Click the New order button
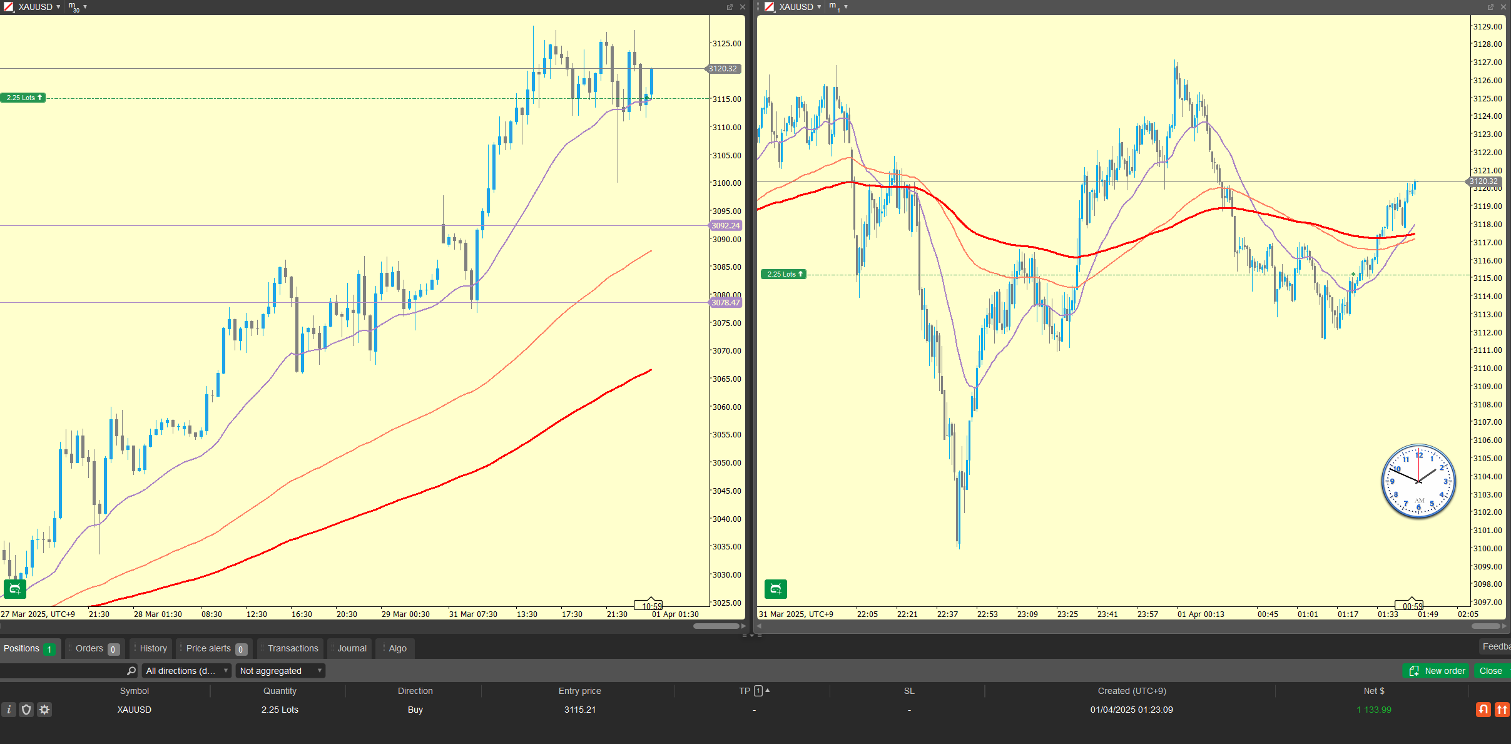Image resolution: width=1511 pixels, height=744 pixels. click(1437, 671)
